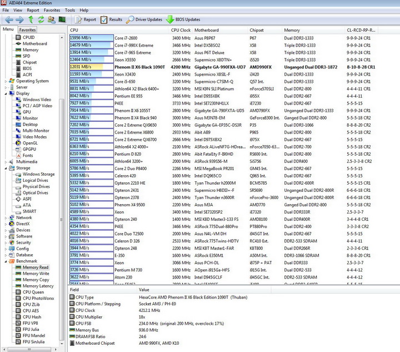Click the Logical Drives icon
The image size is (400, 352).
pyautogui.click(x=18, y=180)
